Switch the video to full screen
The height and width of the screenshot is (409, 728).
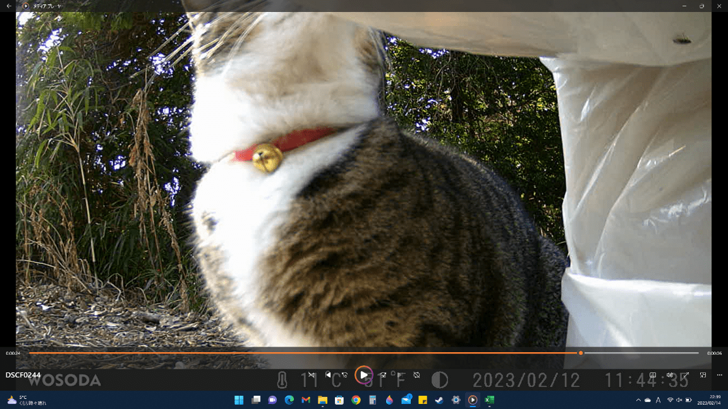(686, 375)
